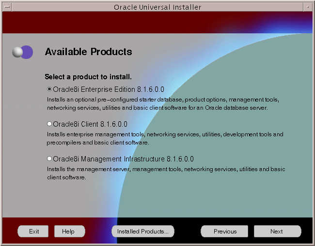Proceed with the Next button
This screenshot has height=246, width=315.
(x=277, y=232)
